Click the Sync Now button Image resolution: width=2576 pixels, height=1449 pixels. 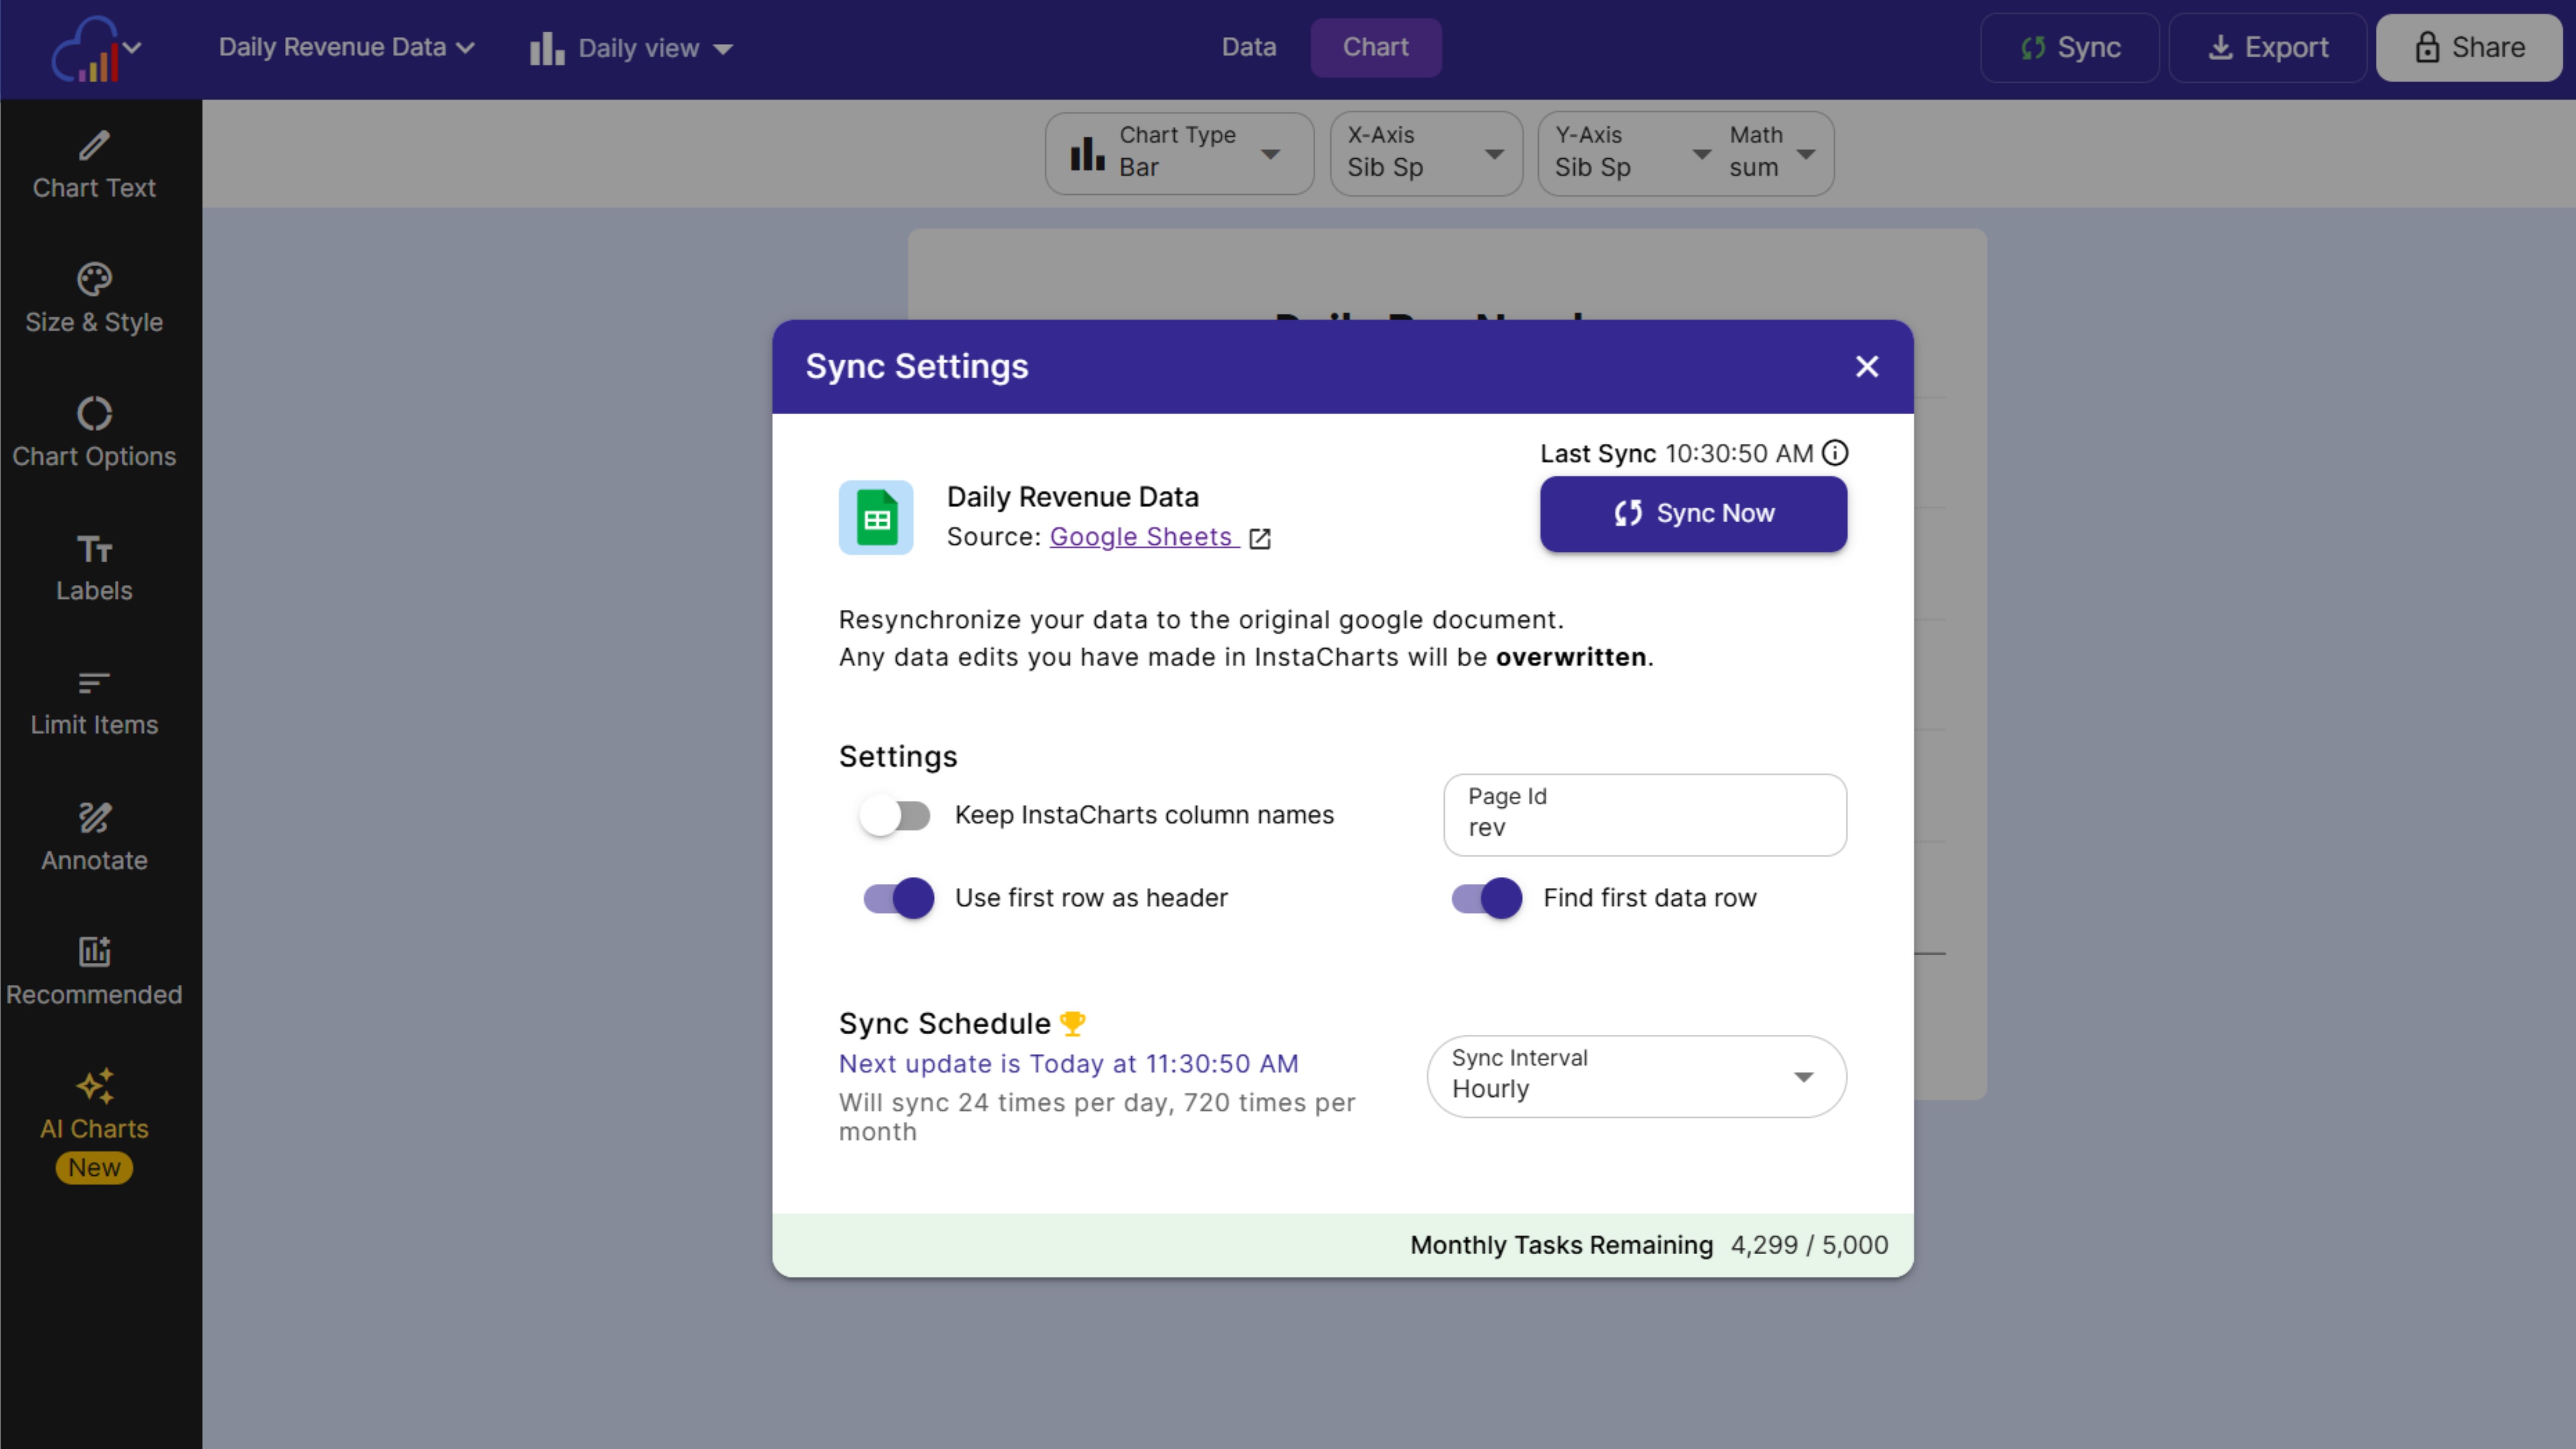click(1693, 513)
